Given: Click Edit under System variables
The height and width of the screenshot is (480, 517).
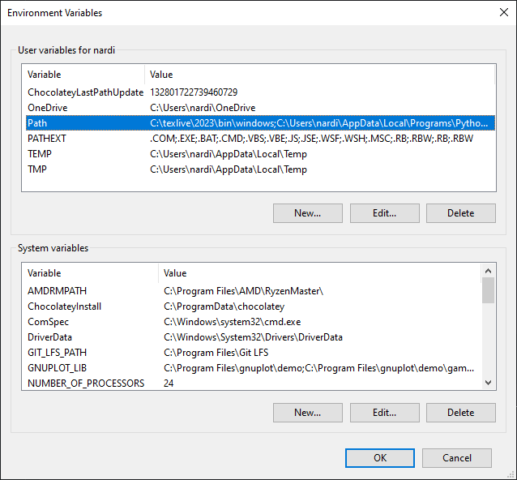Looking at the screenshot, I should 384,413.
